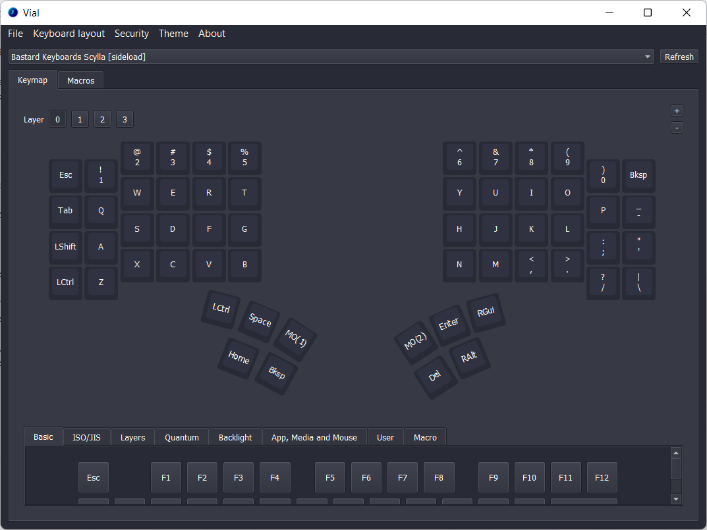Switch to the Basic keycode tab

(x=43, y=437)
